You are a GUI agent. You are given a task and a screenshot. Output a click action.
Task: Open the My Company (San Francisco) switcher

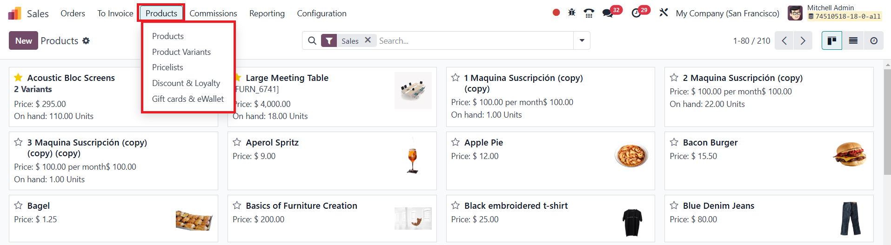(x=727, y=13)
